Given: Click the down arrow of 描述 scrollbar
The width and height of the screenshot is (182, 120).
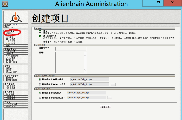Looking at the screenshot, I should 85,70.
